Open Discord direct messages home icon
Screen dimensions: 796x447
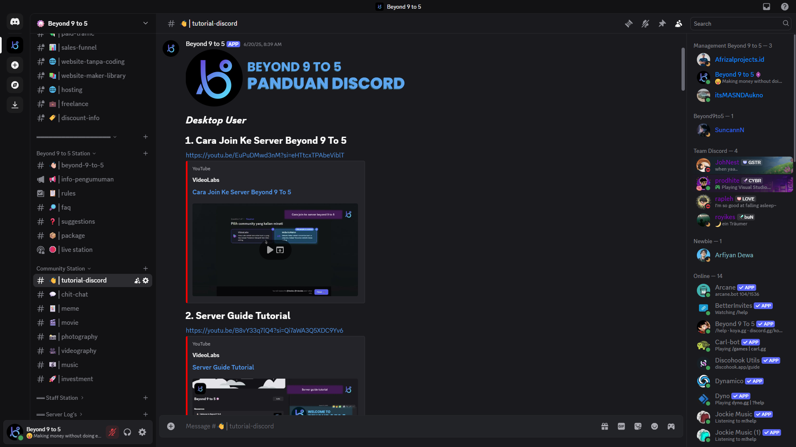click(15, 22)
